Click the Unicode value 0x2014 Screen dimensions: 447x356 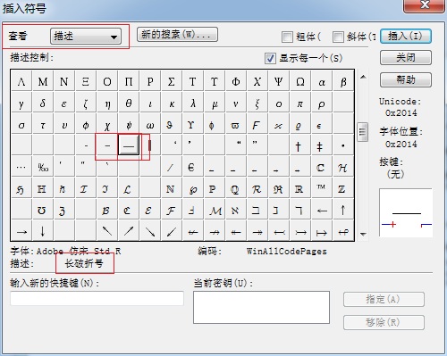[401, 113]
